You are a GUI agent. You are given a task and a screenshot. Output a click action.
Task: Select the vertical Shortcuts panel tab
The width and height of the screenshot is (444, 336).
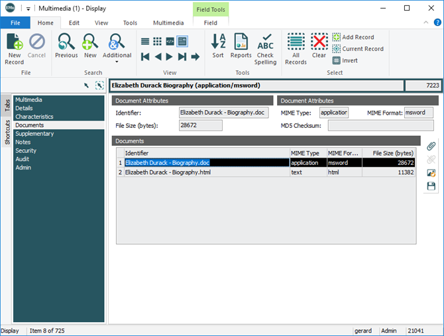pyautogui.click(x=7, y=132)
